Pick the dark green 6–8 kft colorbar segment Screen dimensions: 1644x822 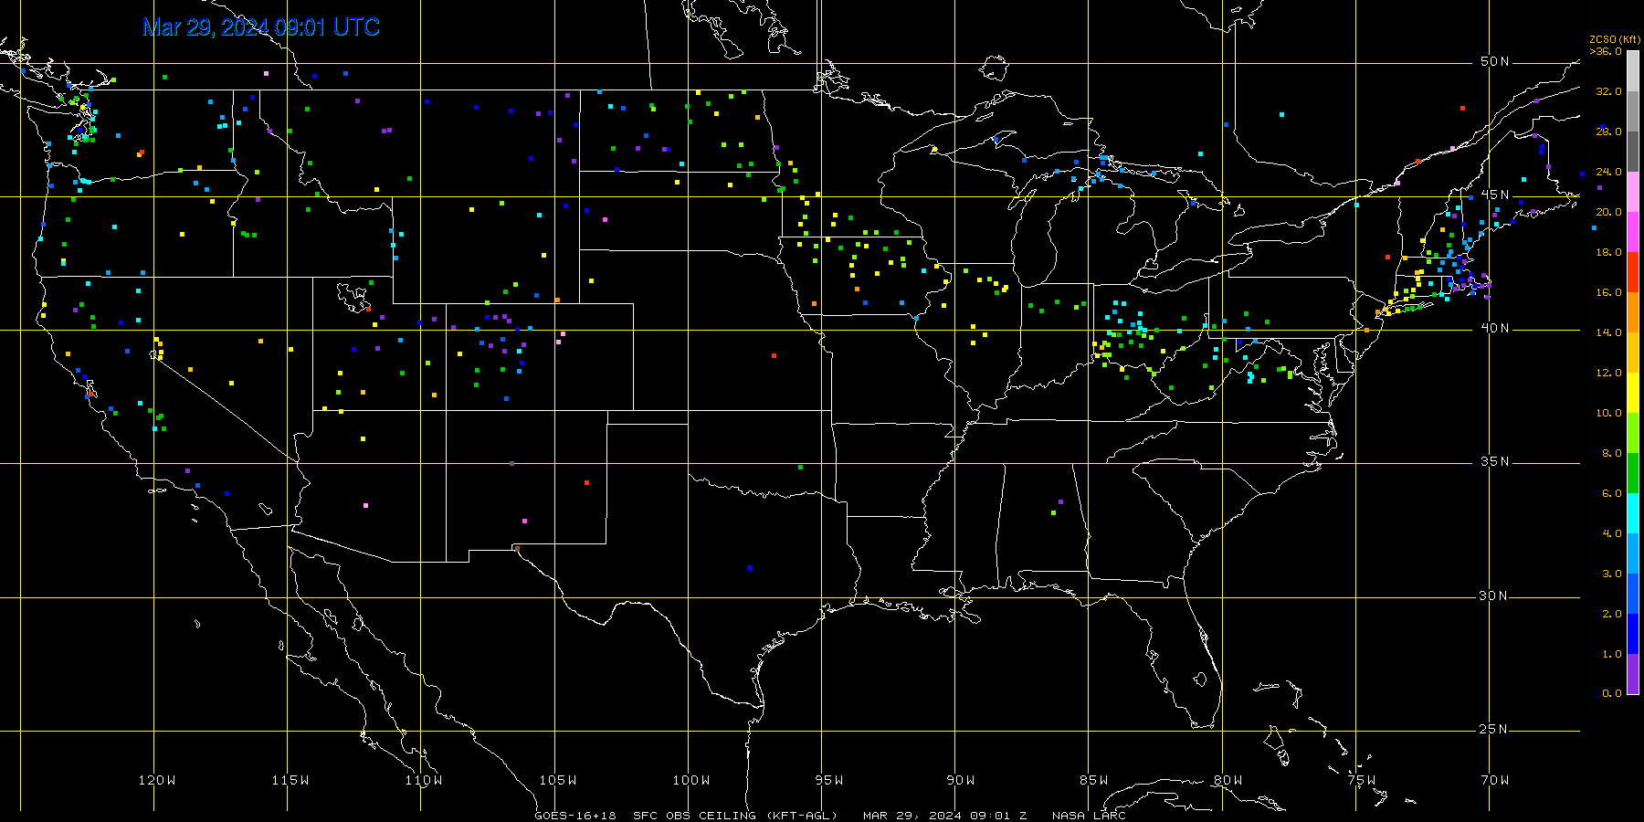pyautogui.click(x=1633, y=473)
